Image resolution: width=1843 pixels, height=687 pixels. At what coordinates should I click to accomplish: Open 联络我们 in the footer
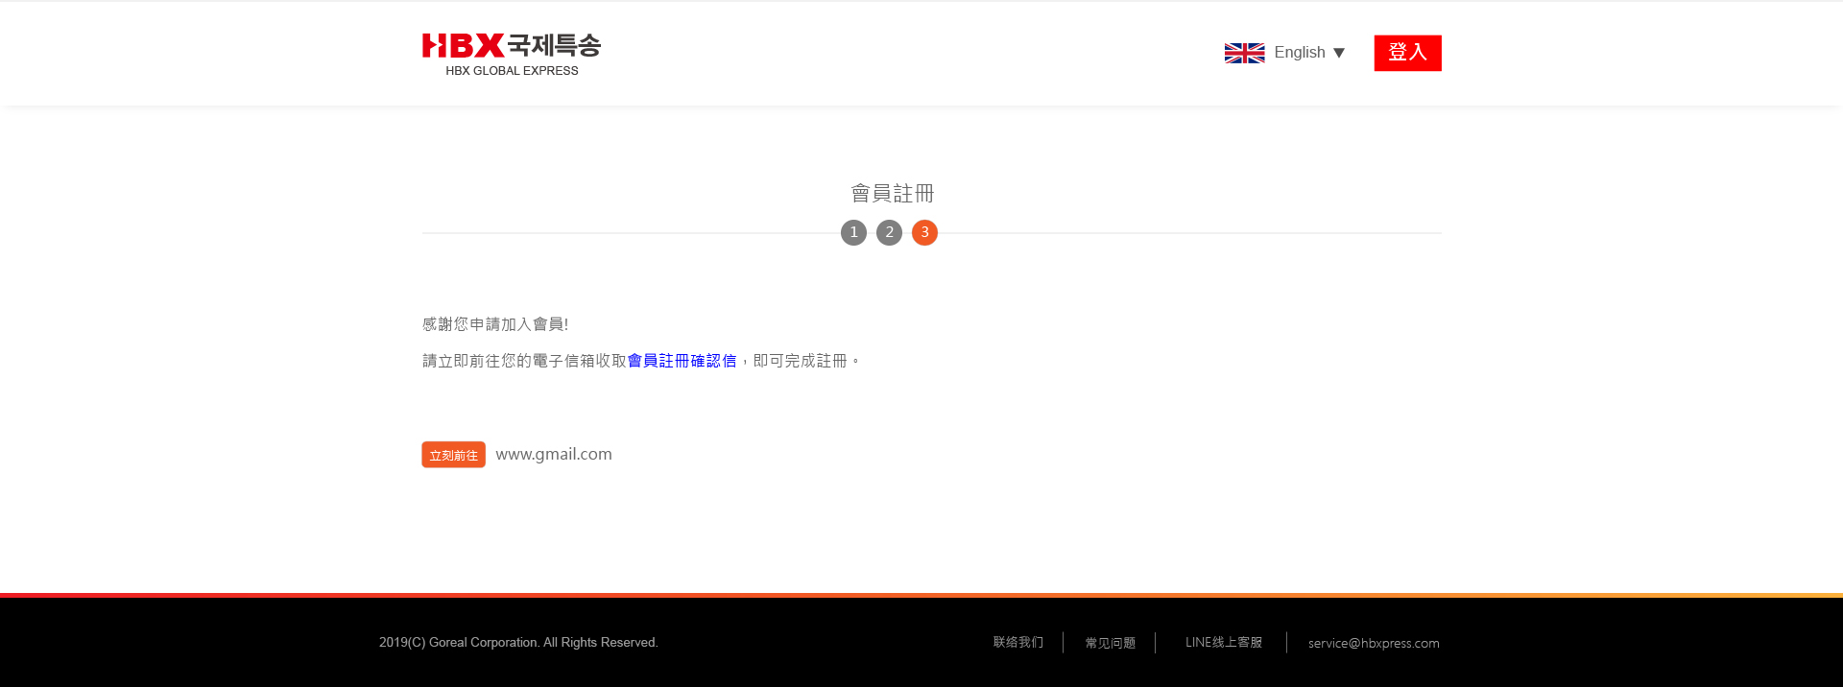pyautogui.click(x=1017, y=642)
